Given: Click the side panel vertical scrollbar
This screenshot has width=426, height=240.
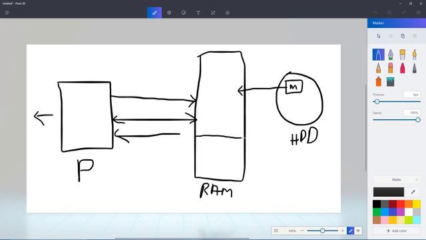Looking at the screenshot, I should coord(365,128).
